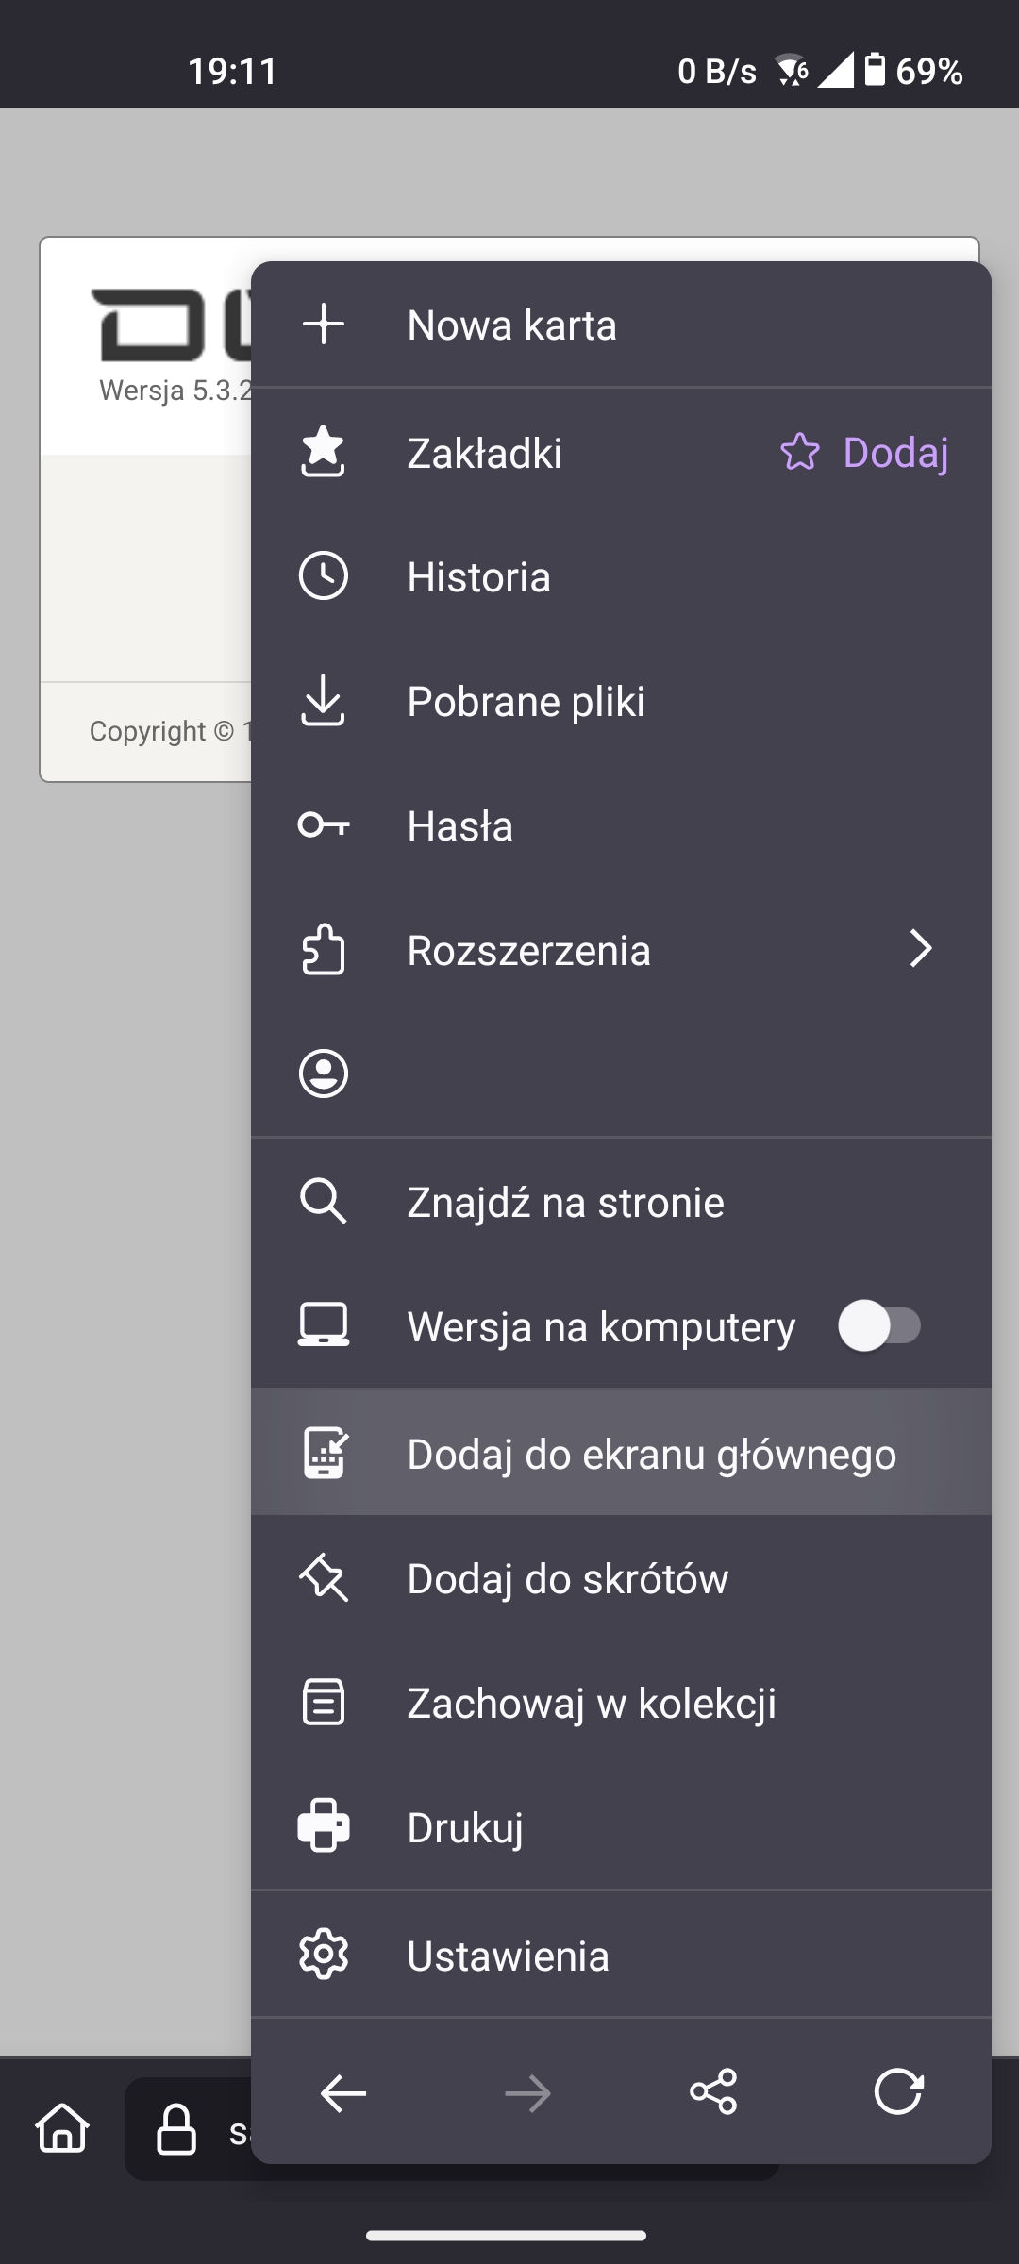Tap the share icon in menu
Image resolution: width=1019 pixels, height=2264 pixels.
713,2092
